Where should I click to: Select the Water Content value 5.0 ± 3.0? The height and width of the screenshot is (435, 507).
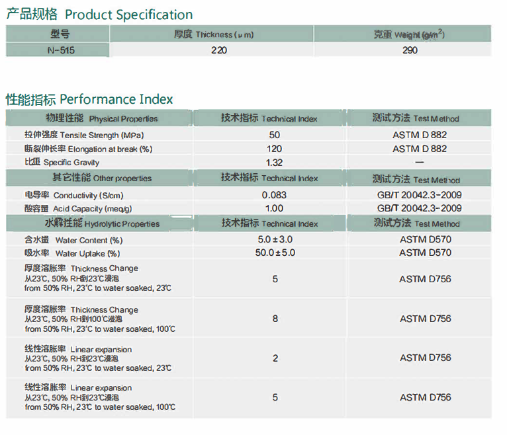click(275, 240)
